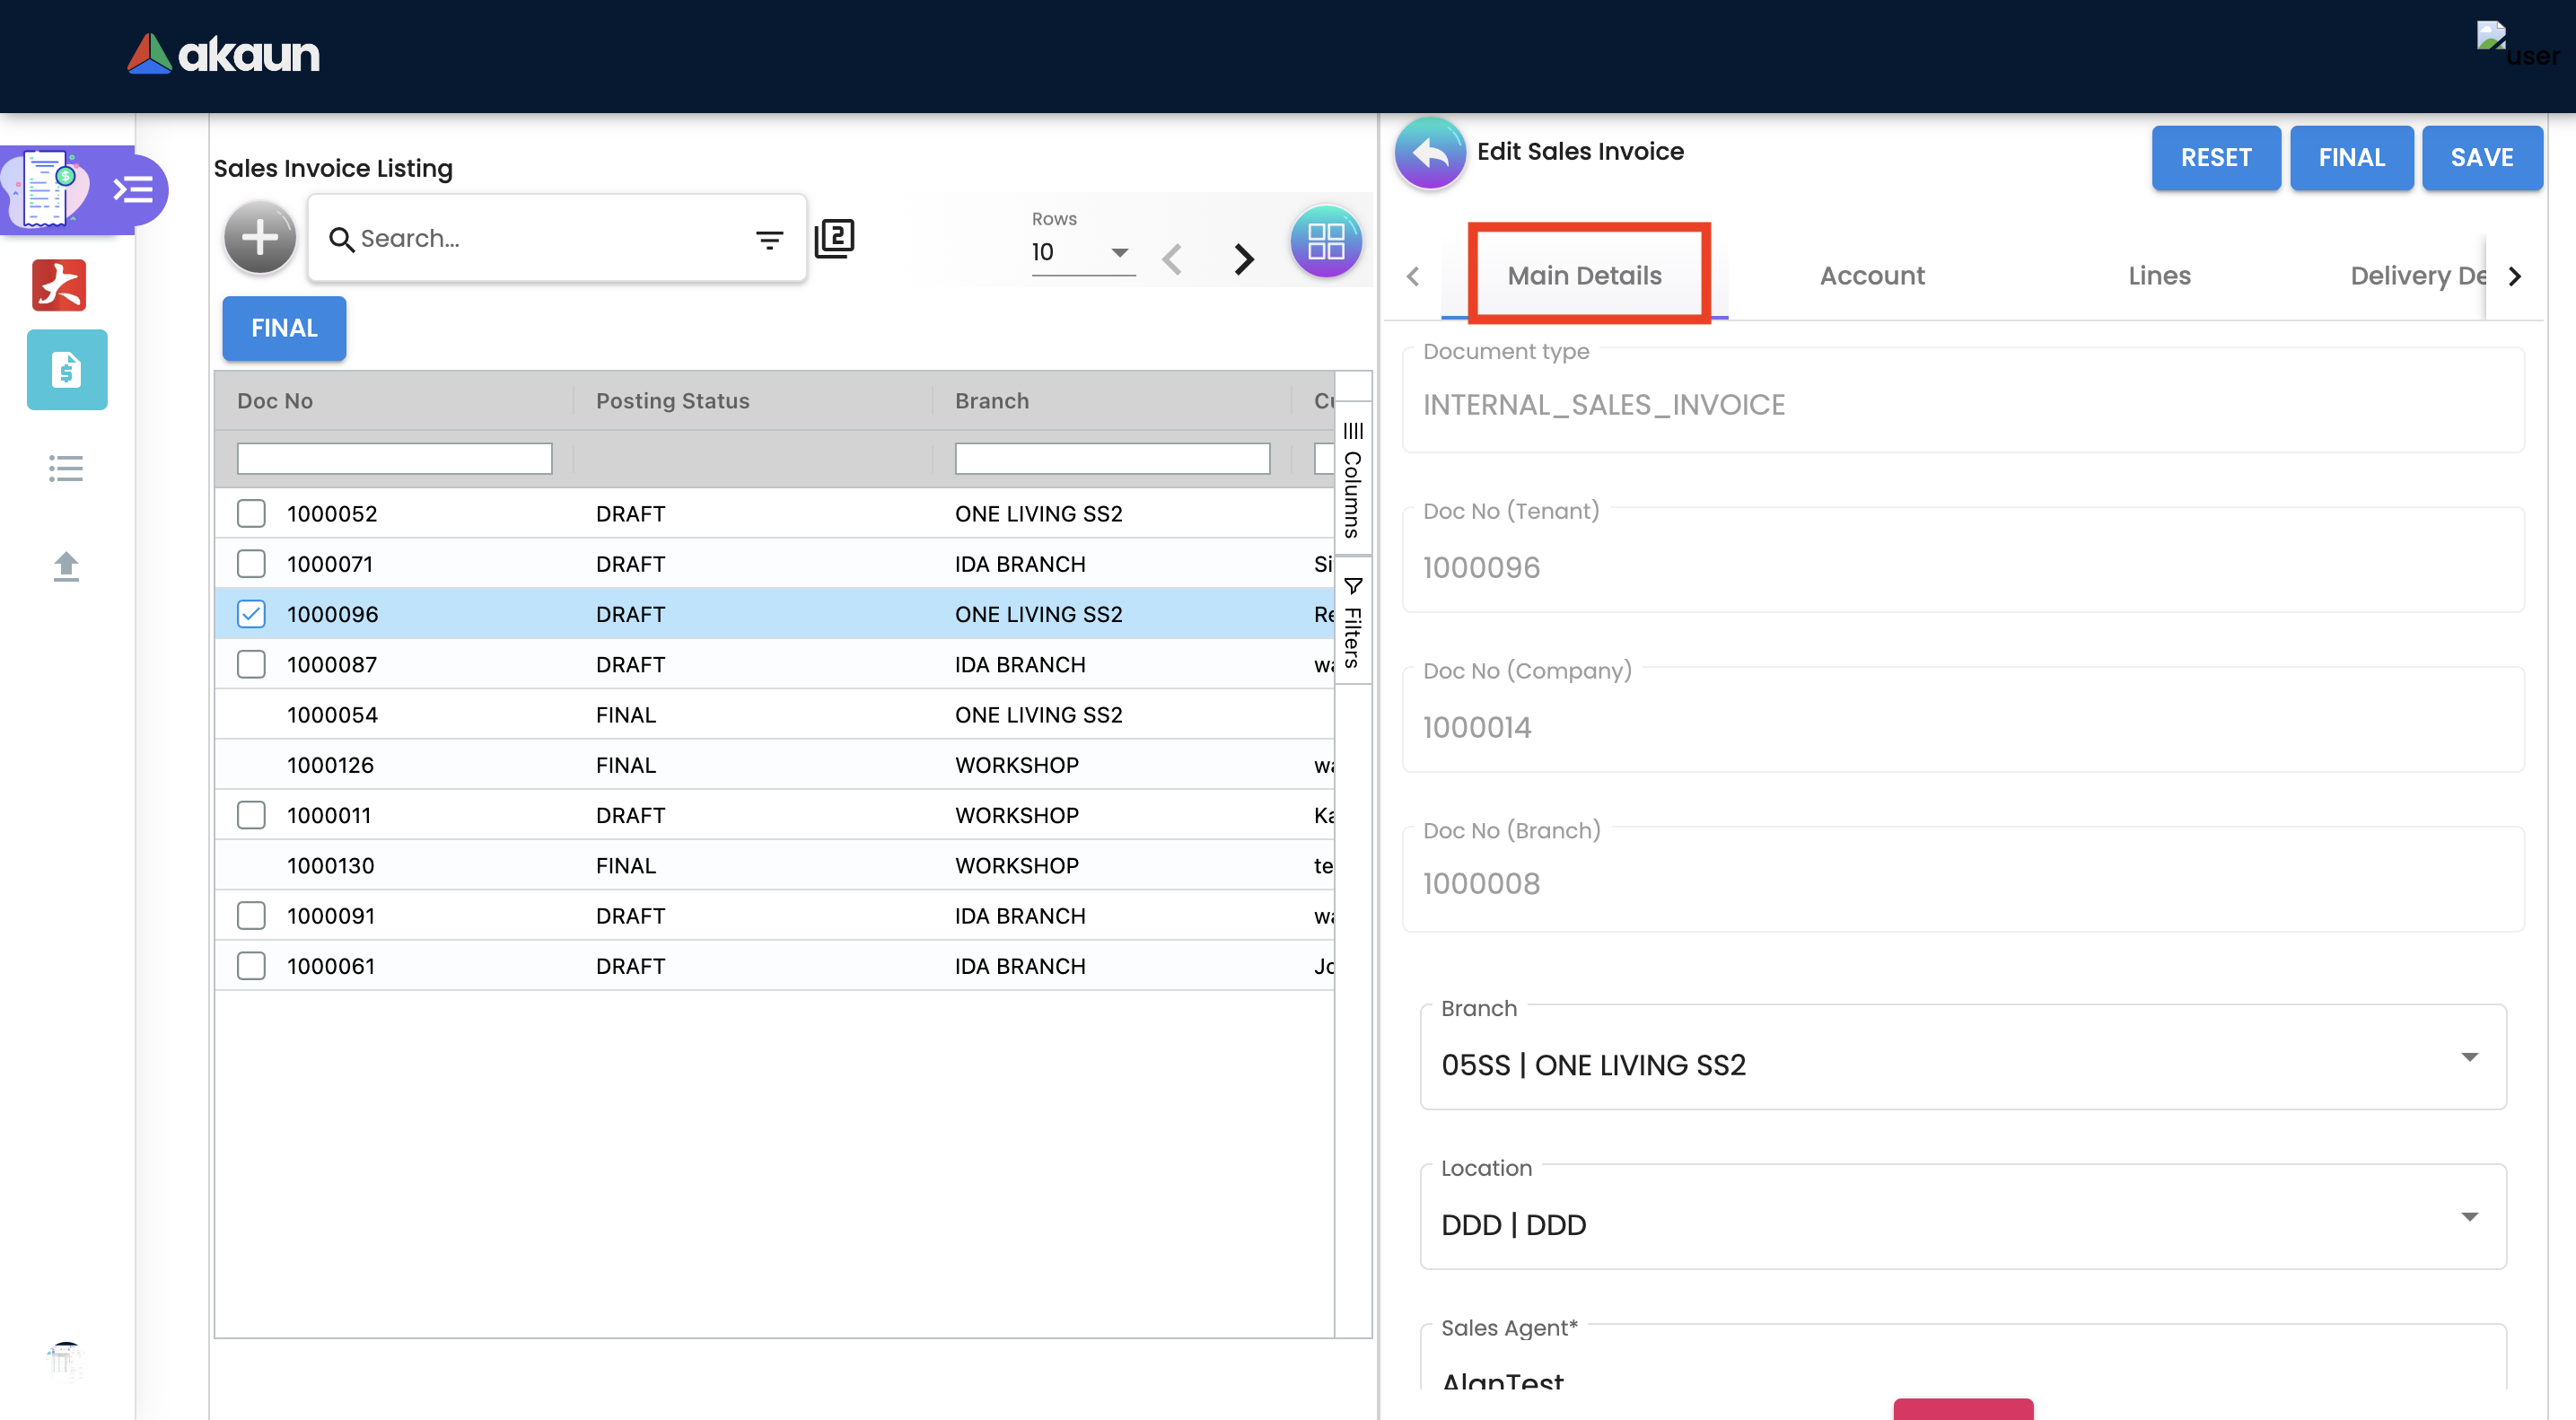Viewport: 2576px width, 1420px height.
Task: Click the SAVE button
Action: (2481, 157)
